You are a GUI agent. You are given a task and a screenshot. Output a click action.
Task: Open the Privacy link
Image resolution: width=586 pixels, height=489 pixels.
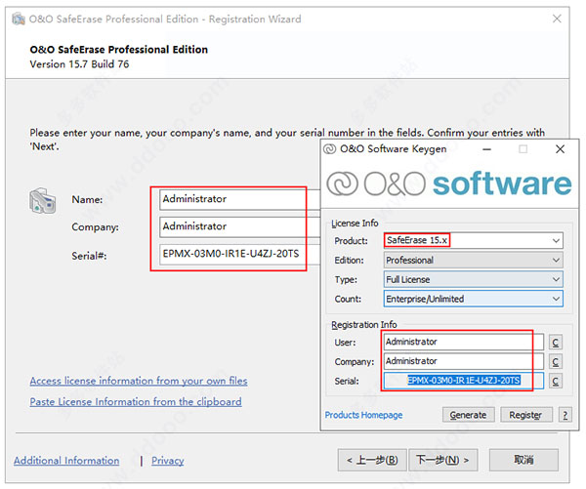click(x=167, y=461)
